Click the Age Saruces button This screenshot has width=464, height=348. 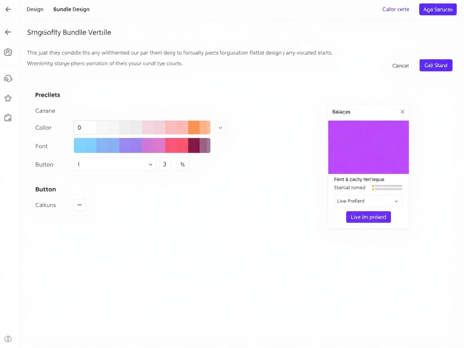[x=438, y=9]
